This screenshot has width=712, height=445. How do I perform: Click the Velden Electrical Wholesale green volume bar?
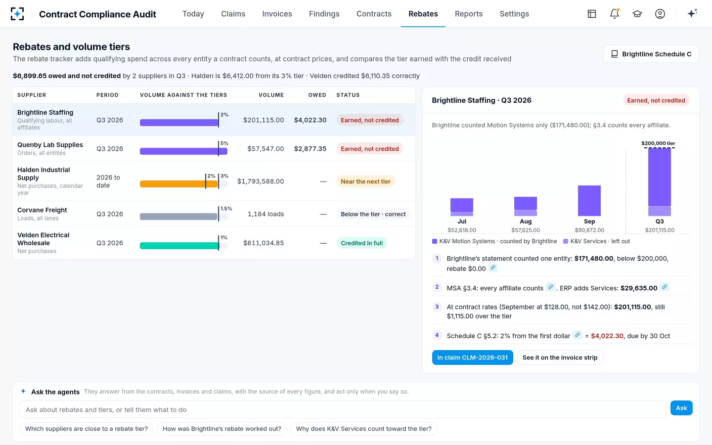coord(179,246)
